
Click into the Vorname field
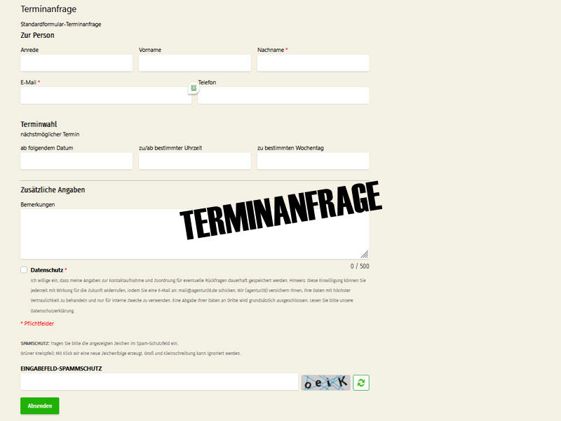pos(194,63)
